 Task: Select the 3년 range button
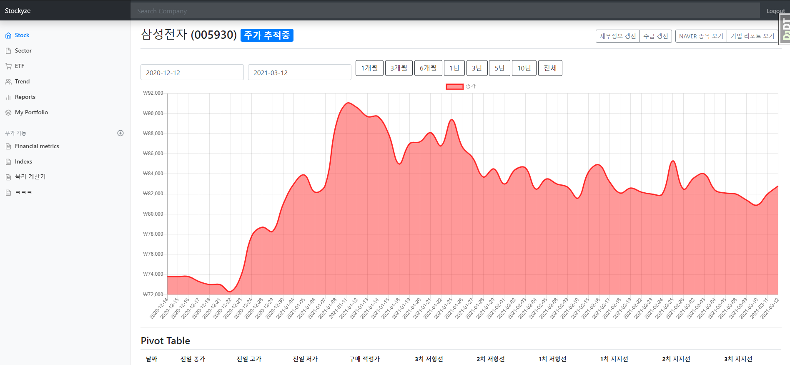pyautogui.click(x=477, y=68)
